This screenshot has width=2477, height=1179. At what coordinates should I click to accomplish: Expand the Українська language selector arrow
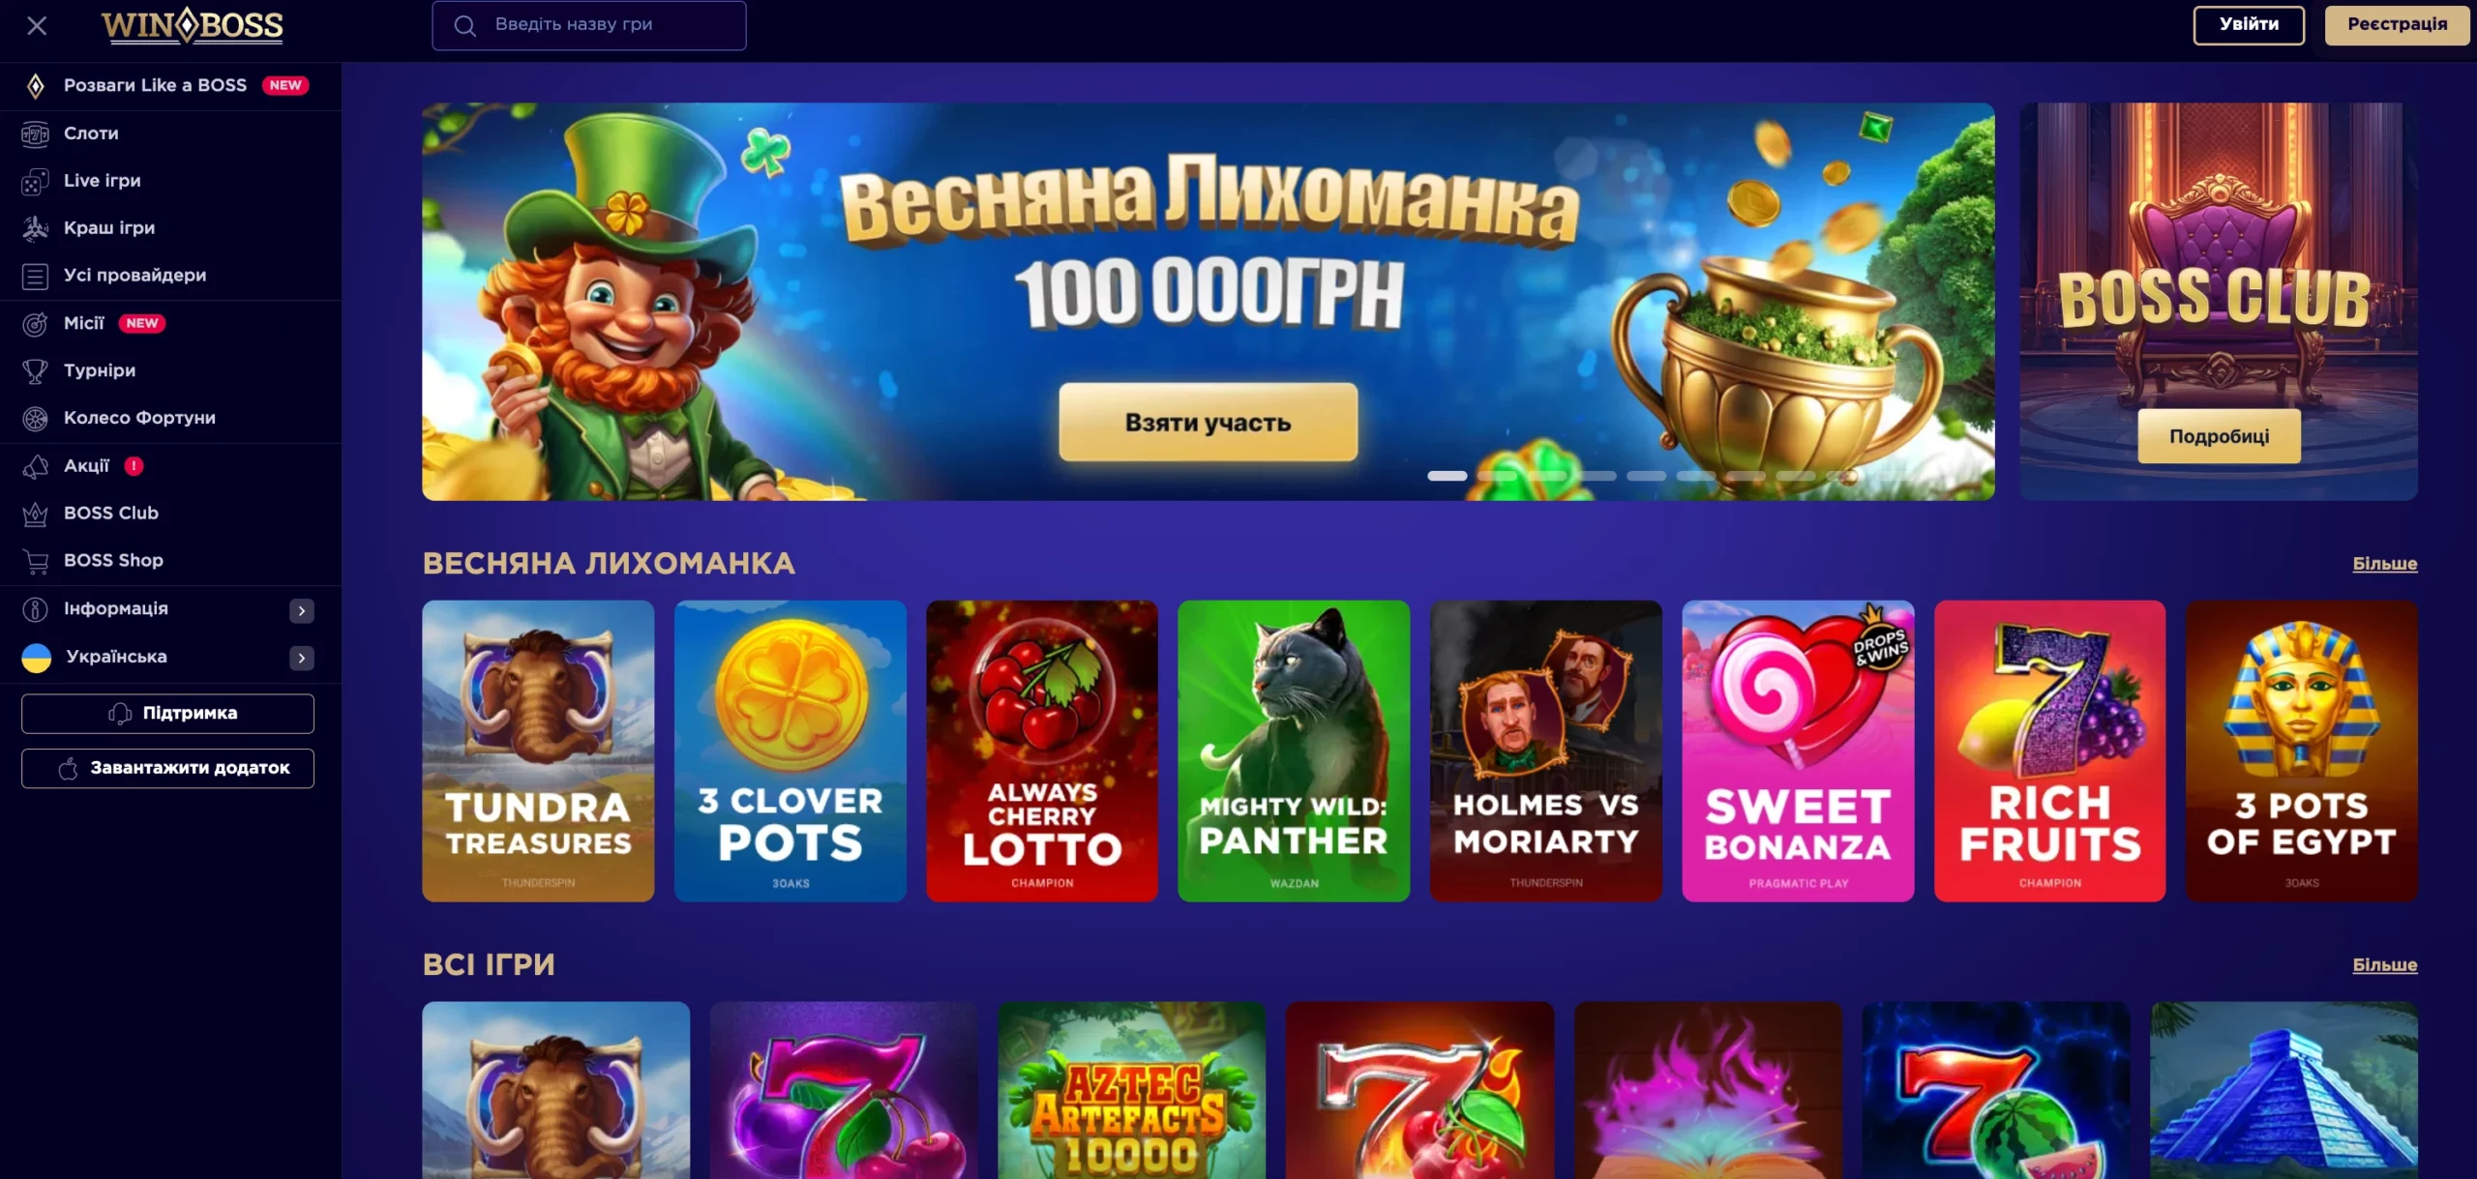click(302, 658)
